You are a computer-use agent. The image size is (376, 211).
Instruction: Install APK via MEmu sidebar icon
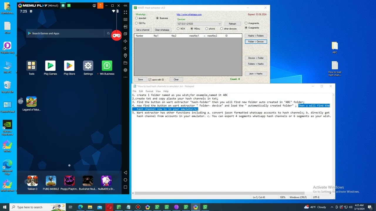125,27
